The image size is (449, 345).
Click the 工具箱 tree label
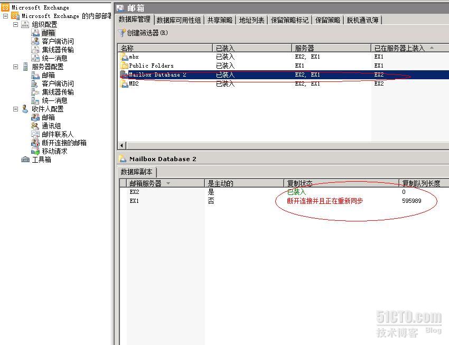pyautogui.click(x=42, y=160)
